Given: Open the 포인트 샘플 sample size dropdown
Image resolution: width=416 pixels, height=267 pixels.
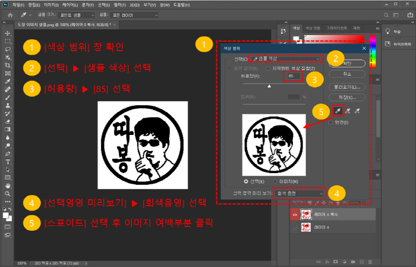Looking at the screenshot, I should (x=76, y=15).
